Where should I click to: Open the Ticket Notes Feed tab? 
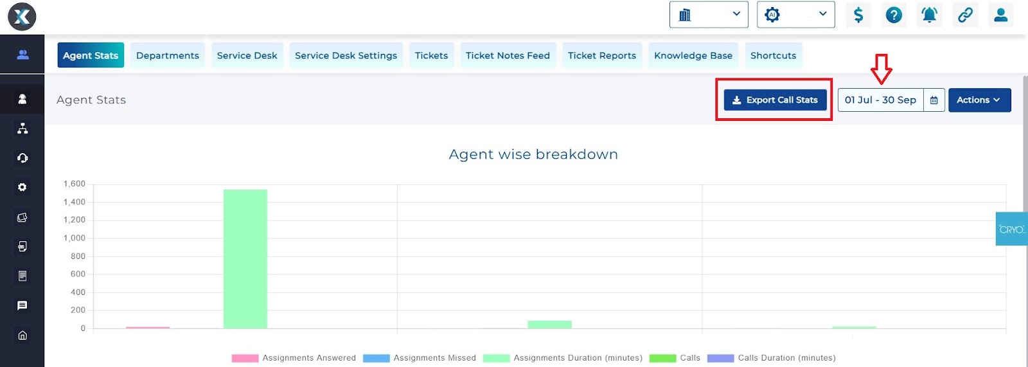click(508, 55)
